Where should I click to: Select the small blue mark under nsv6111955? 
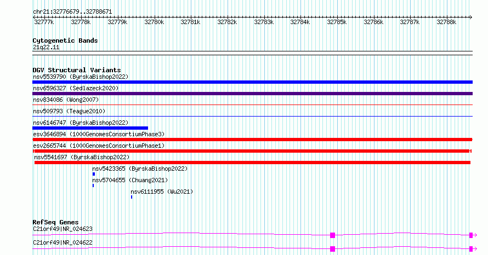tap(132, 197)
